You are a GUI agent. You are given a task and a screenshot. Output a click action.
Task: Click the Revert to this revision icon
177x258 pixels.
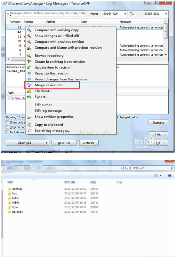[x=29, y=73]
